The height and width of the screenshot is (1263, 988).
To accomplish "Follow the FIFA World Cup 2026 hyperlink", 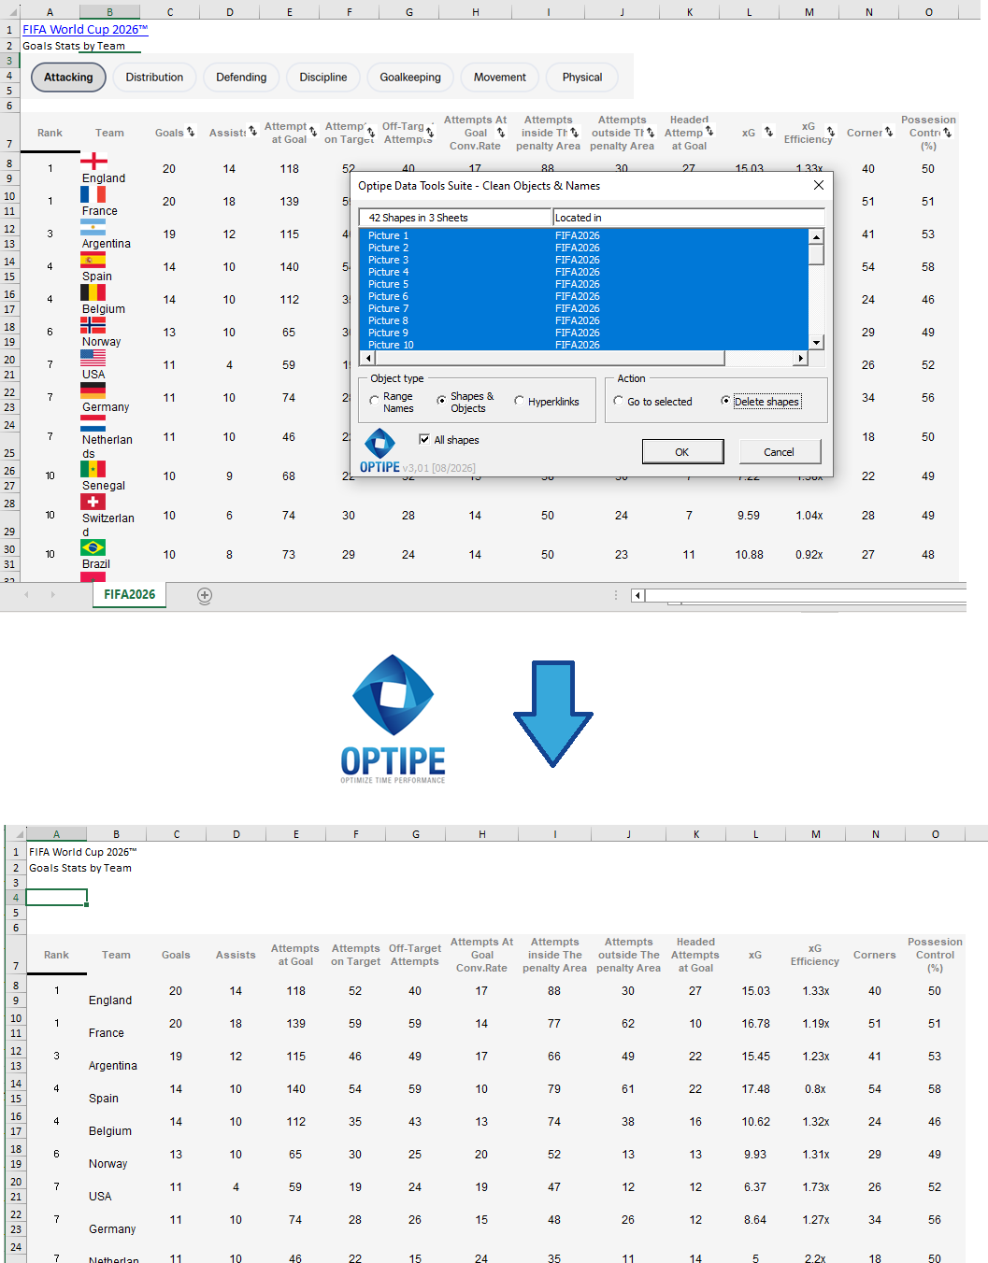I will coord(85,30).
